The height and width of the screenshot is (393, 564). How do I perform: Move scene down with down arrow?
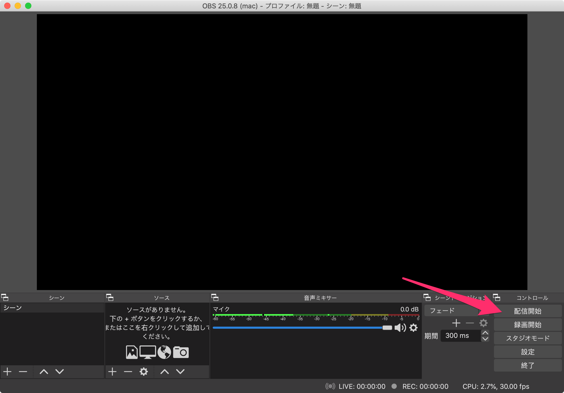click(60, 371)
